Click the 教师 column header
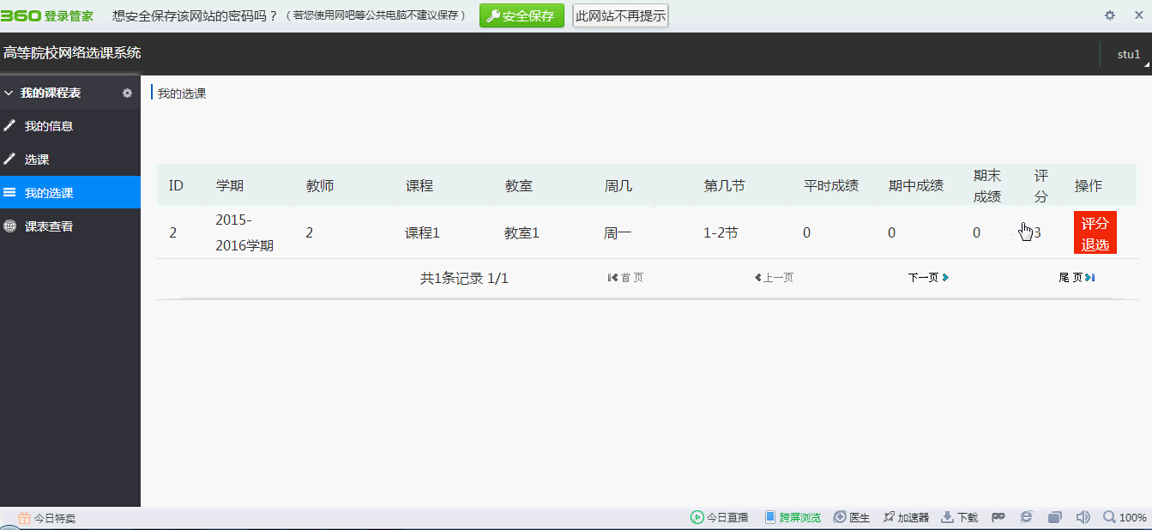 coord(320,185)
